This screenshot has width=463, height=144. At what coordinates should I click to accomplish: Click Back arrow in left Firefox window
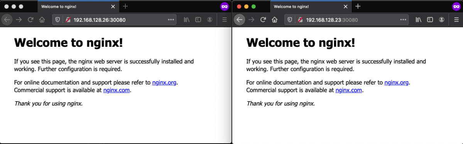click(7, 20)
